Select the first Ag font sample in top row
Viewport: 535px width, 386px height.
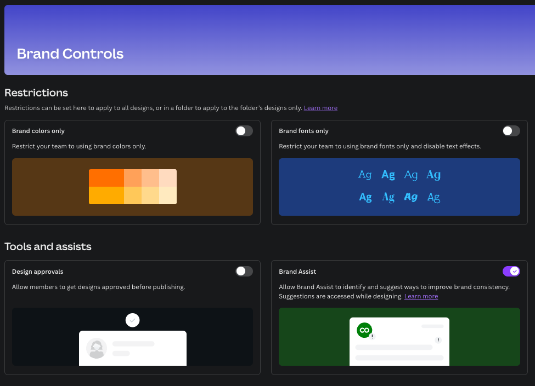coord(365,175)
